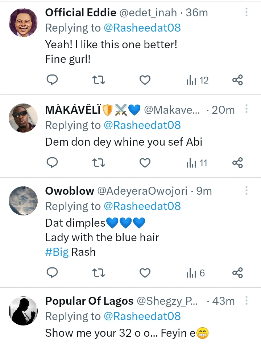Viewport: 261px width, 344px height.
Task: View analytics for tweet with 12 views
Action: coord(198,80)
